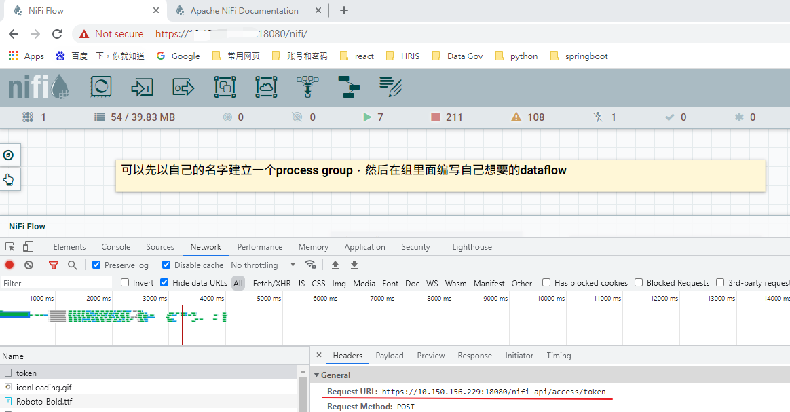Enable the Invert filter checkbox
790x412 pixels.
[x=125, y=282]
